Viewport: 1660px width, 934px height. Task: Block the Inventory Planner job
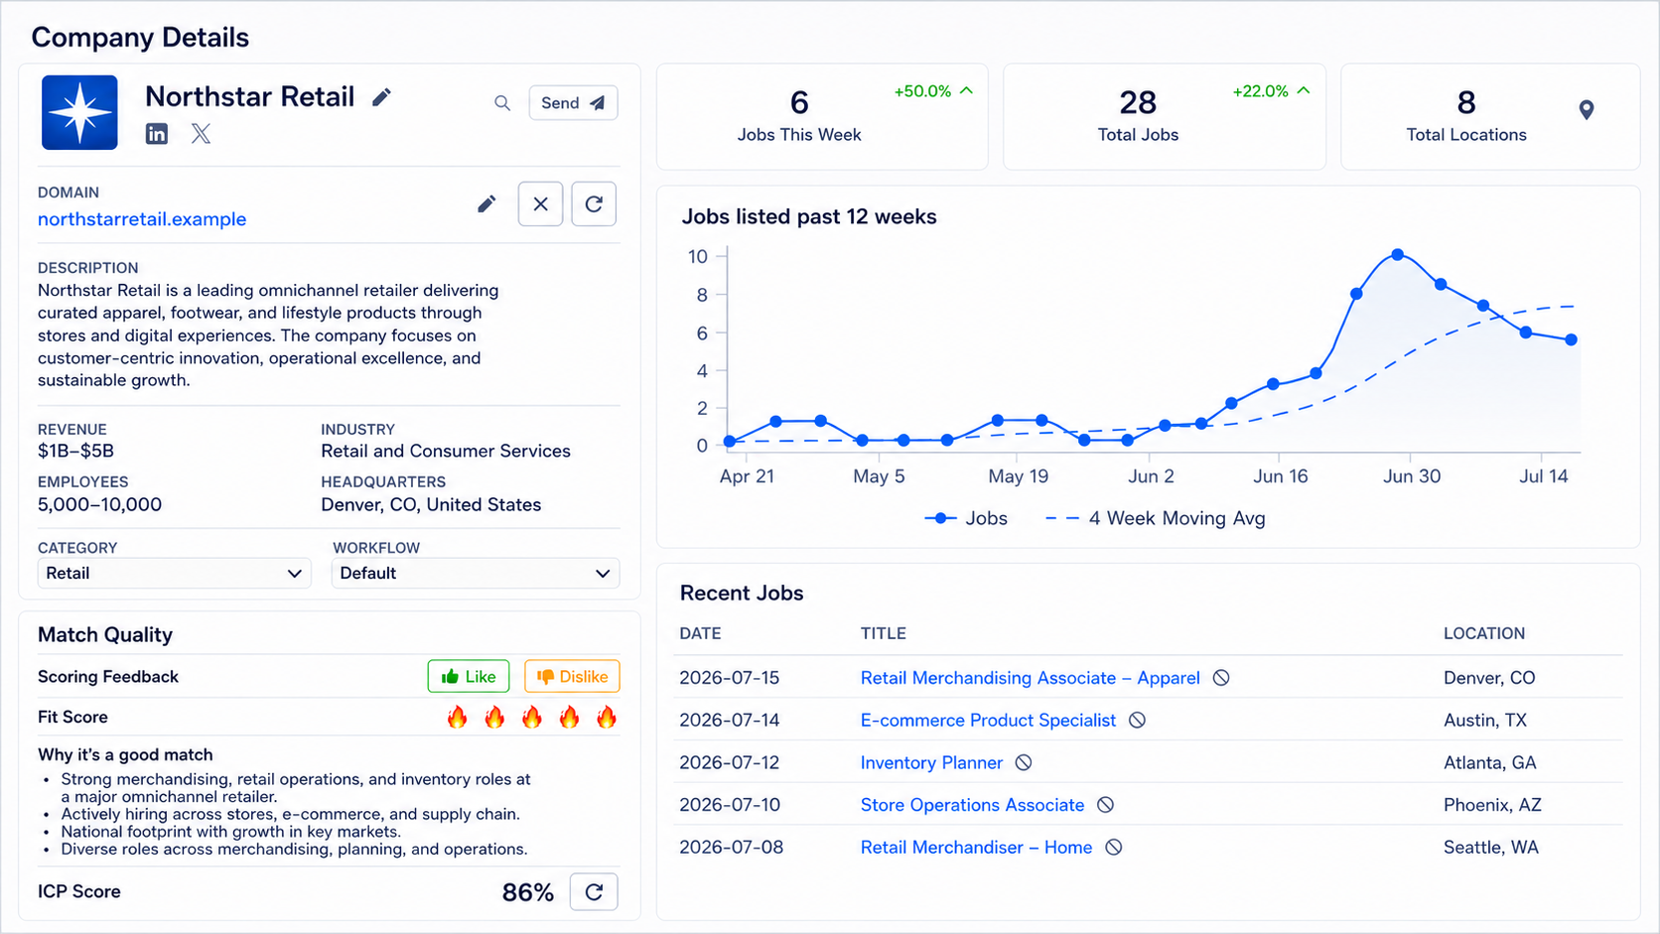(x=1024, y=763)
